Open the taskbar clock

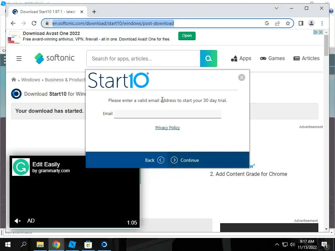(307, 244)
